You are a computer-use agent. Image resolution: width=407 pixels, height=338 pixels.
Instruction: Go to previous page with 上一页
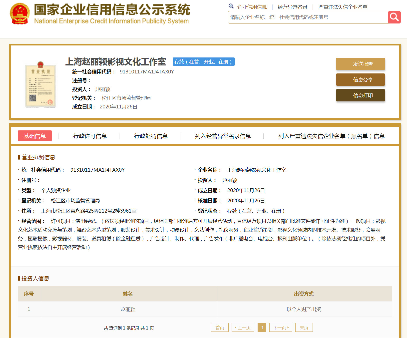(243, 328)
